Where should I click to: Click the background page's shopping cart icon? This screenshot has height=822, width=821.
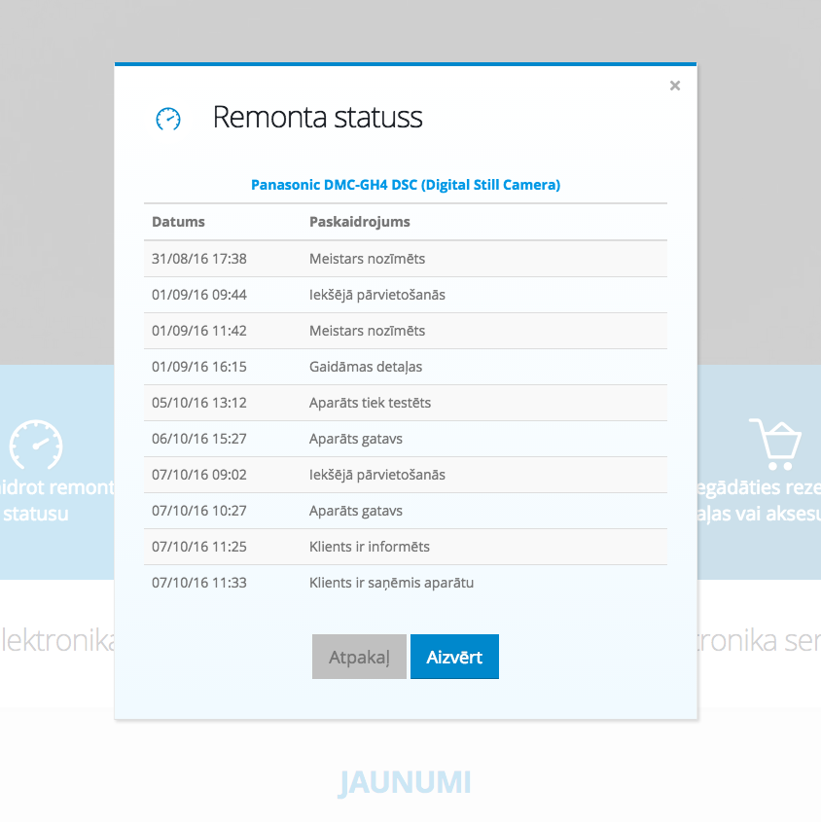[775, 444]
